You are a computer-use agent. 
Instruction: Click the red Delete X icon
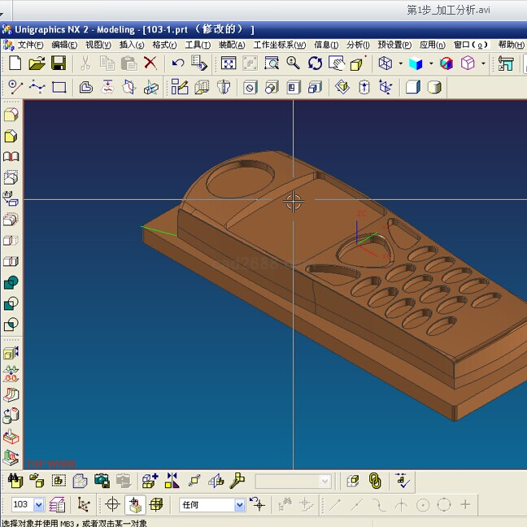point(150,63)
